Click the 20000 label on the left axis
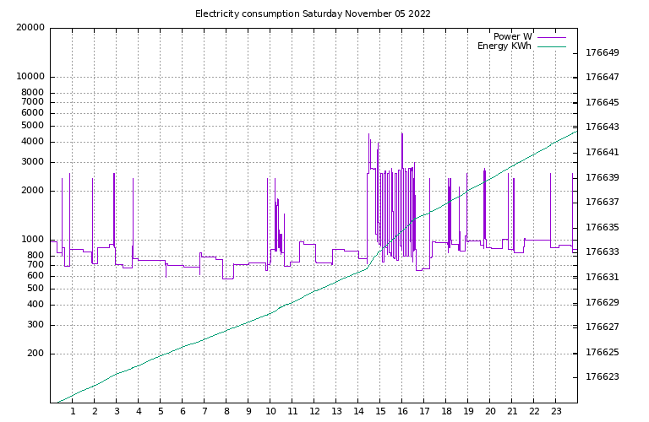This screenshot has width=649, height=422. tap(30, 27)
